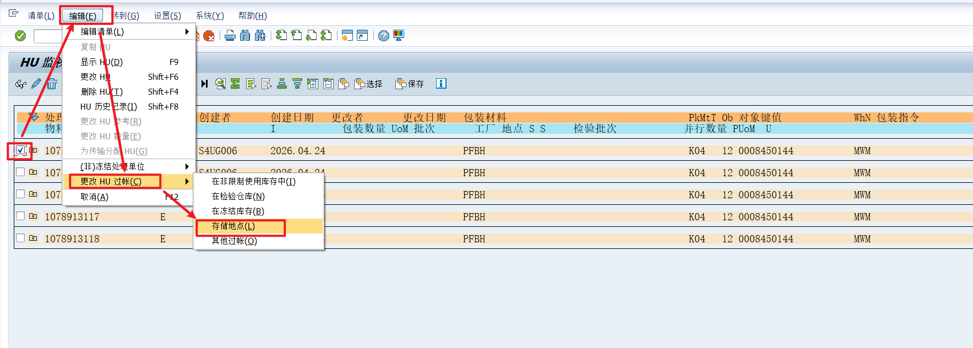Open the 设置(S) menu
The height and width of the screenshot is (348, 973).
(x=167, y=16)
